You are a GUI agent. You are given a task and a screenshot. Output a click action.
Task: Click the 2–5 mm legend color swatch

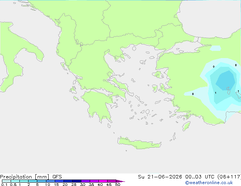(33, 181)
